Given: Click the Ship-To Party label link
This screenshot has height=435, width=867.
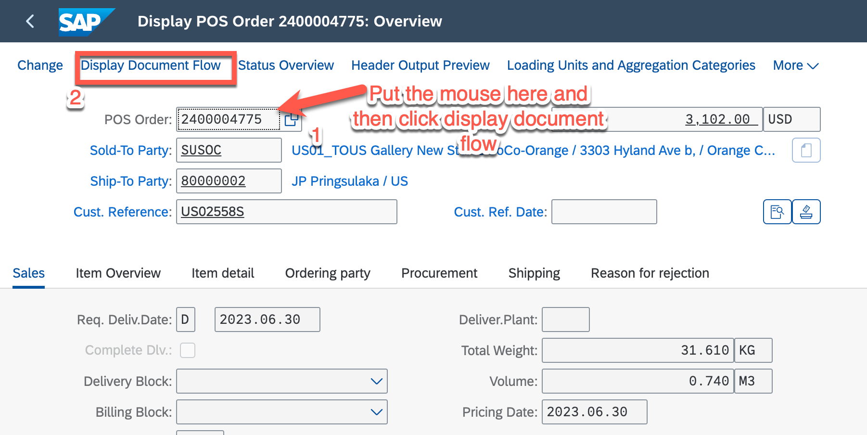Looking at the screenshot, I should [x=130, y=181].
